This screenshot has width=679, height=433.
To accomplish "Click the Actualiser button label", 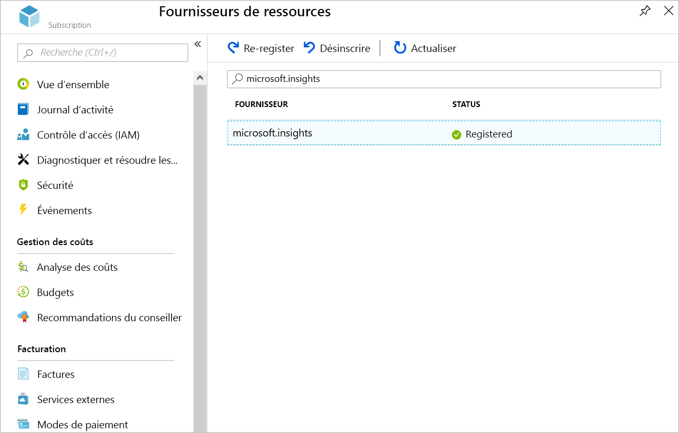I will point(434,48).
